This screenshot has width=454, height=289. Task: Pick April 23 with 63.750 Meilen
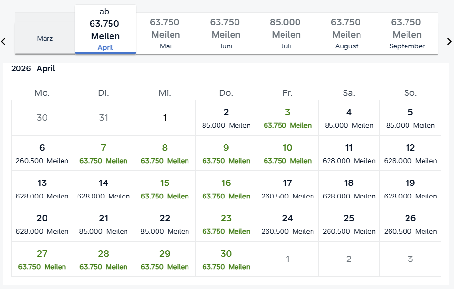pos(226,224)
